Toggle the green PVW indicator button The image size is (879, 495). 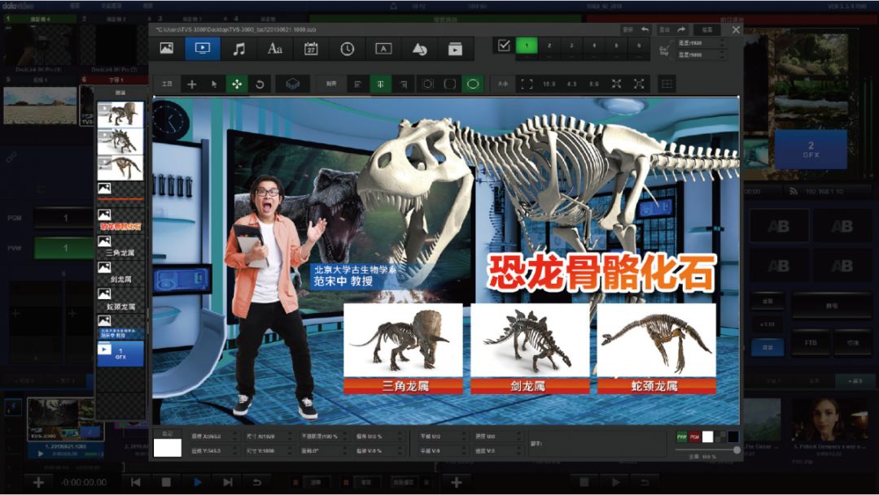pyautogui.click(x=681, y=436)
